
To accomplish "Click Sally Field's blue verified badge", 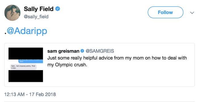I will (58, 9).
